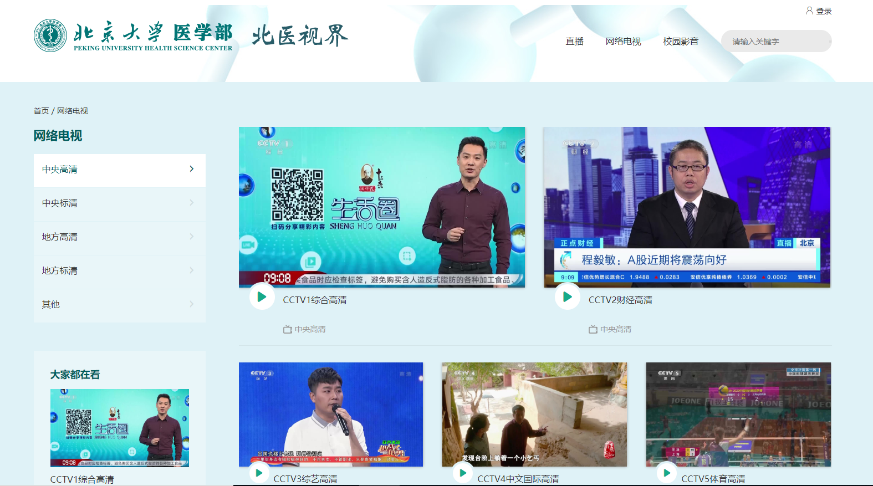Click the 网络电视 sidebar heading

pos(58,136)
